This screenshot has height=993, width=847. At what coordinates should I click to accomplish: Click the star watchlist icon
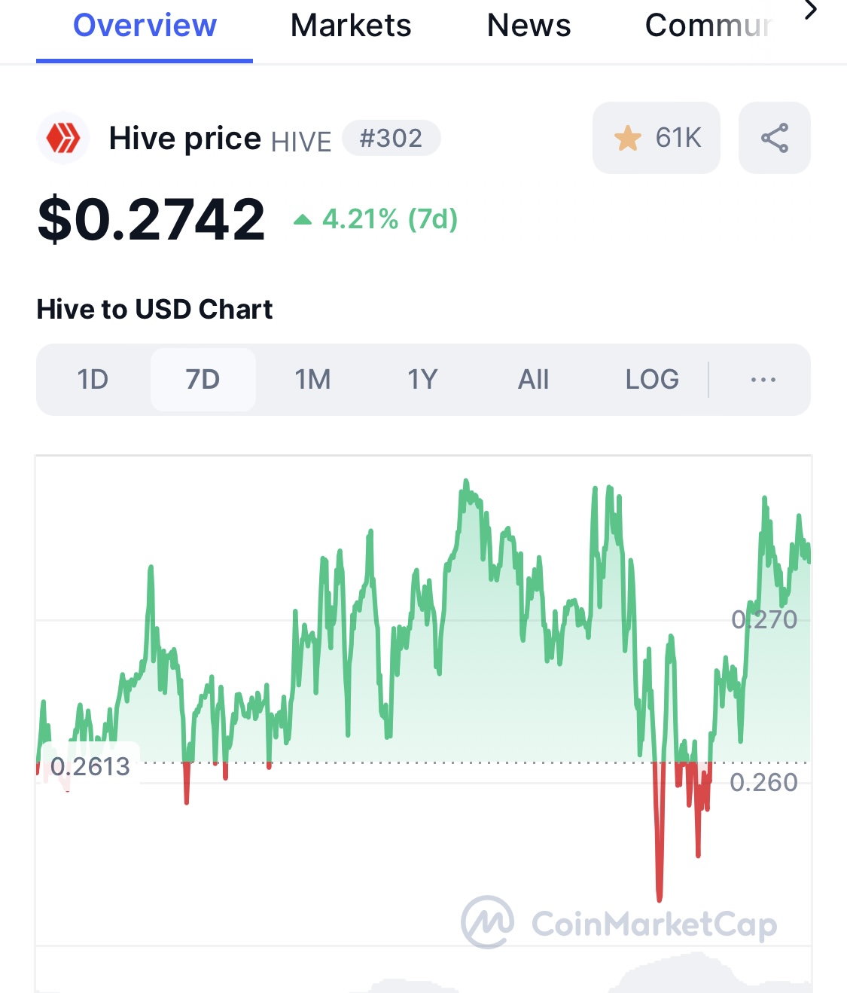click(x=627, y=139)
